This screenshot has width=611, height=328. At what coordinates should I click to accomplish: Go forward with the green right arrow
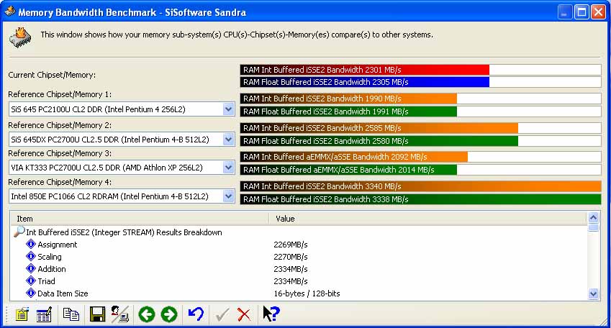169,314
